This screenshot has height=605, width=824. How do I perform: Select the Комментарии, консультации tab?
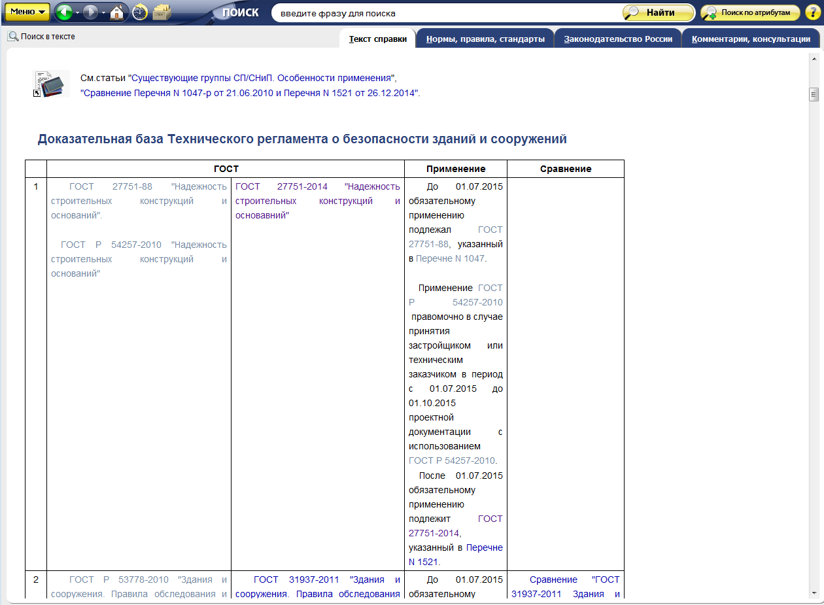point(751,39)
